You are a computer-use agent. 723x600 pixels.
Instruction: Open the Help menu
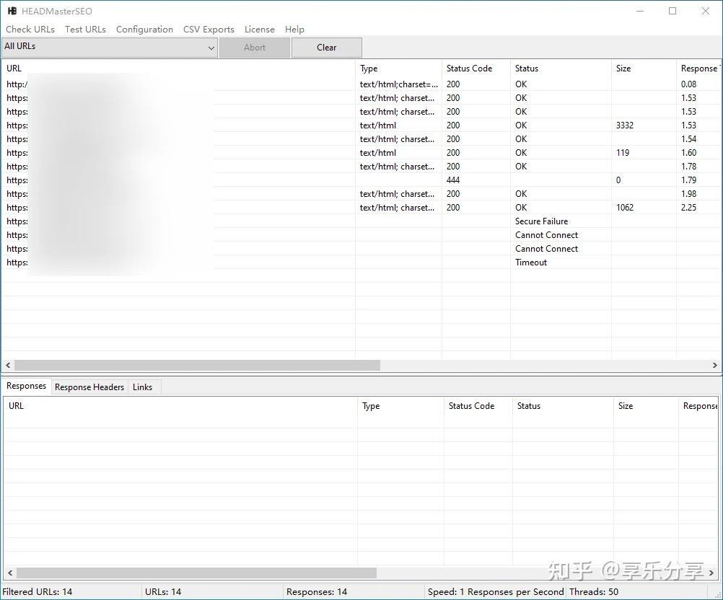click(294, 30)
